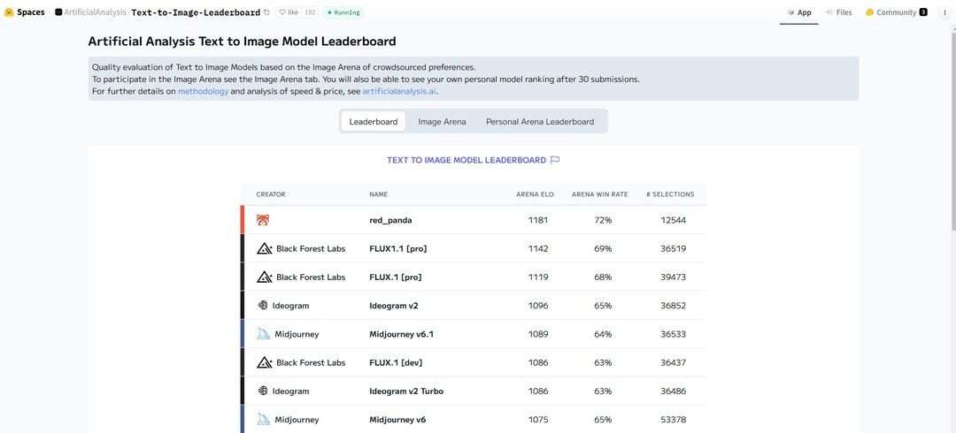Click the FLUX1.1 [pro] model name

[398, 248]
